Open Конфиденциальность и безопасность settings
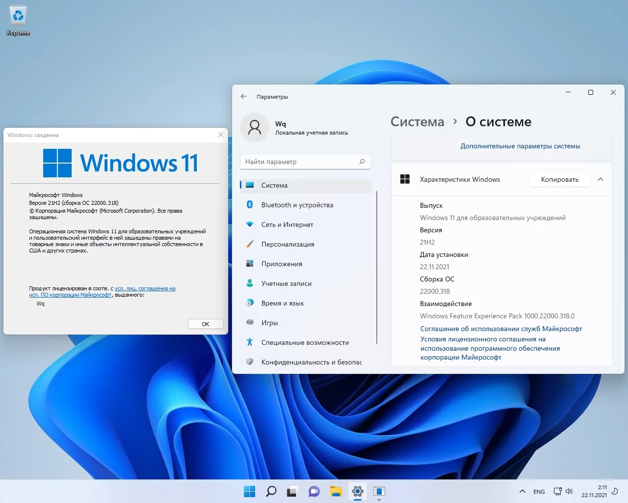 point(305,362)
